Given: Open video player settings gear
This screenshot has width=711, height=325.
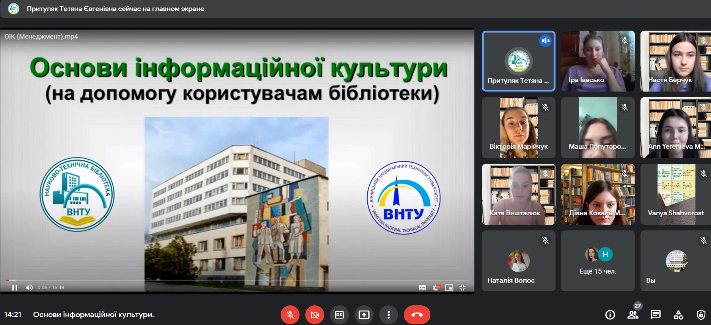Looking at the screenshot, I should [x=436, y=288].
